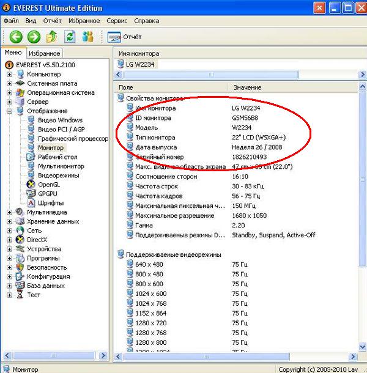Open the Шрифты fonts tree item

point(50,203)
